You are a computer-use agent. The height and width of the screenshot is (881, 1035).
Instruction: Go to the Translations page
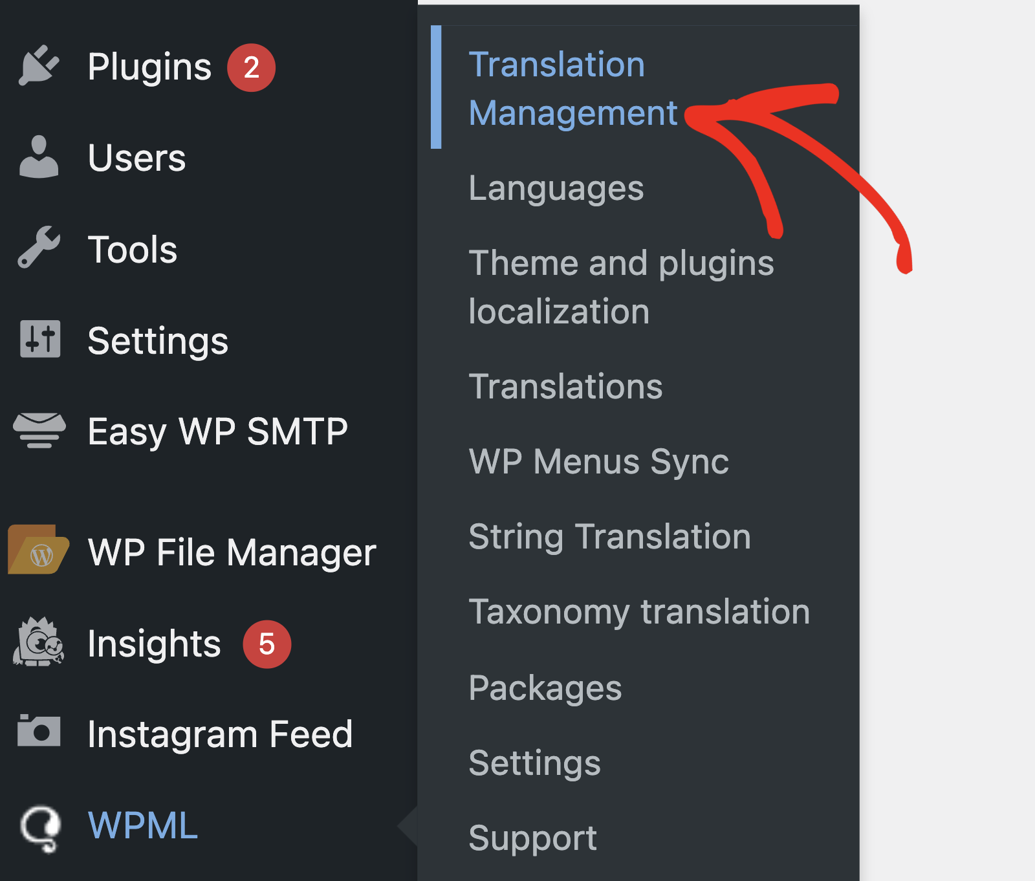point(565,386)
